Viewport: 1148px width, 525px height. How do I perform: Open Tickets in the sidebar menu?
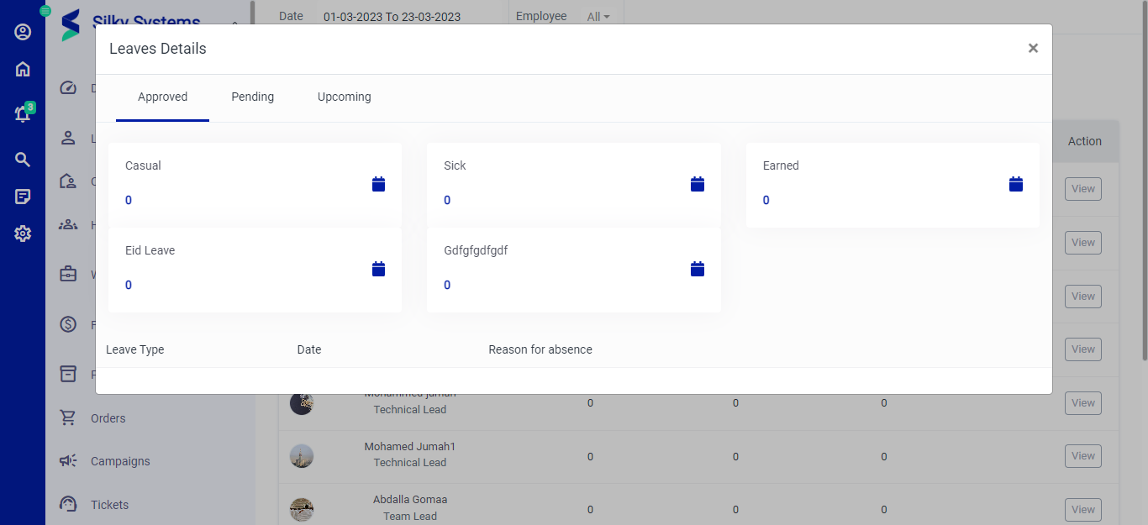click(x=109, y=505)
